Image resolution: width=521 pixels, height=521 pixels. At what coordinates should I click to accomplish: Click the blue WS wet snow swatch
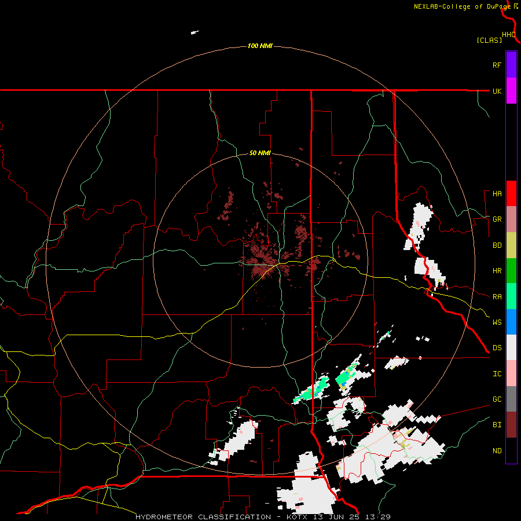click(511, 322)
